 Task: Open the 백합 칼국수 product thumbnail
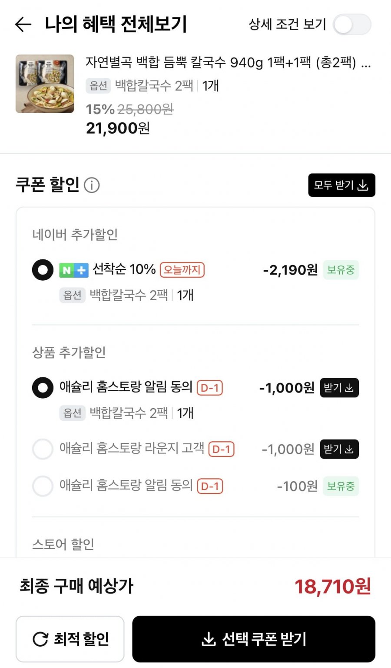tap(45, 84)
